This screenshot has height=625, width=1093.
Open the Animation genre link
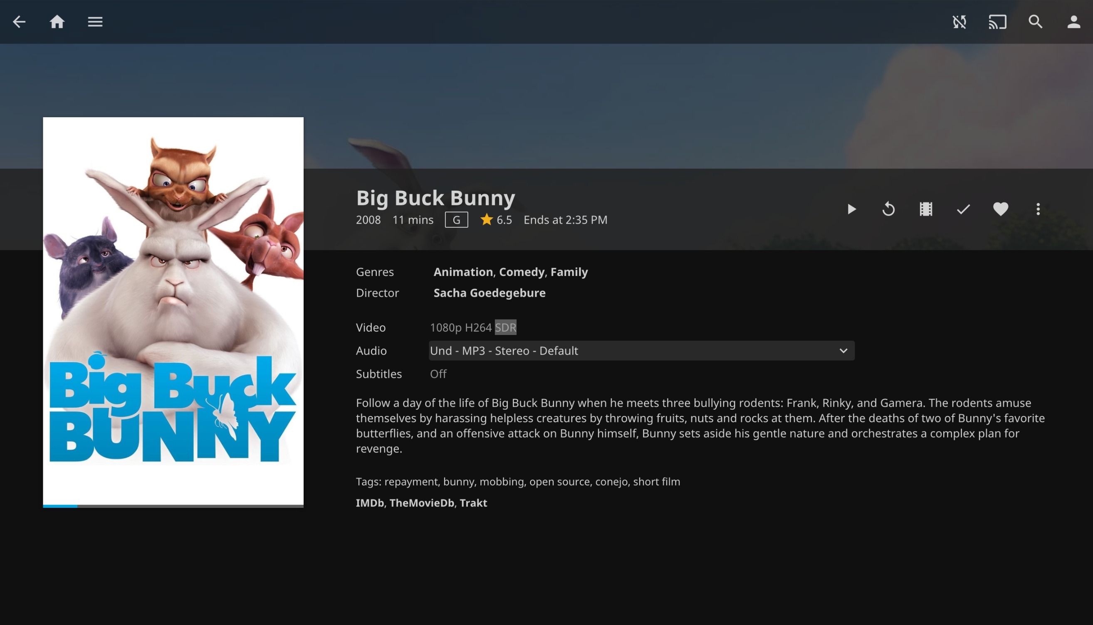463,272
